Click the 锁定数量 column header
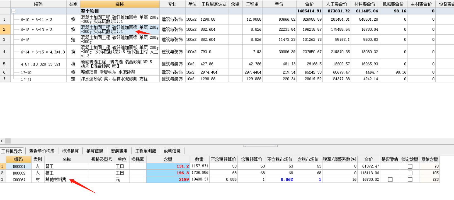This screenshot has height=200, width=454. pos(409,159)
